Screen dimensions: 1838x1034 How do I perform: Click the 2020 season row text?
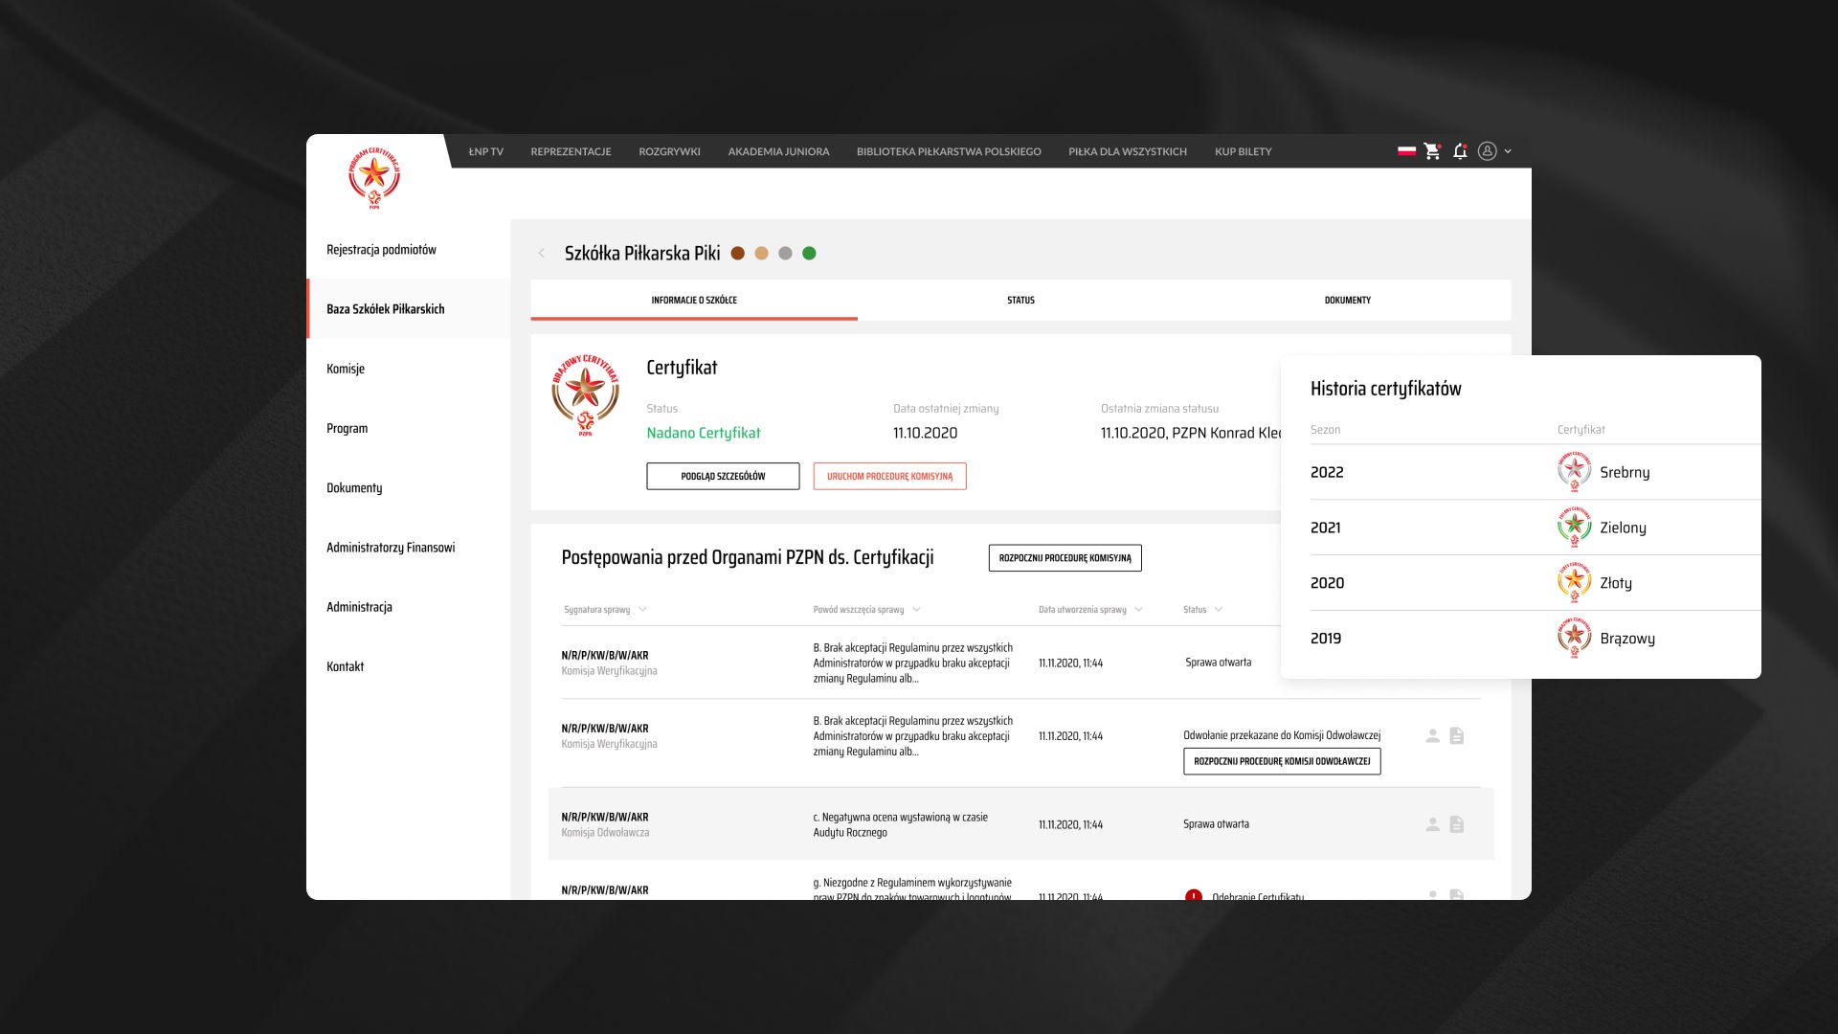click(1327, 583)
